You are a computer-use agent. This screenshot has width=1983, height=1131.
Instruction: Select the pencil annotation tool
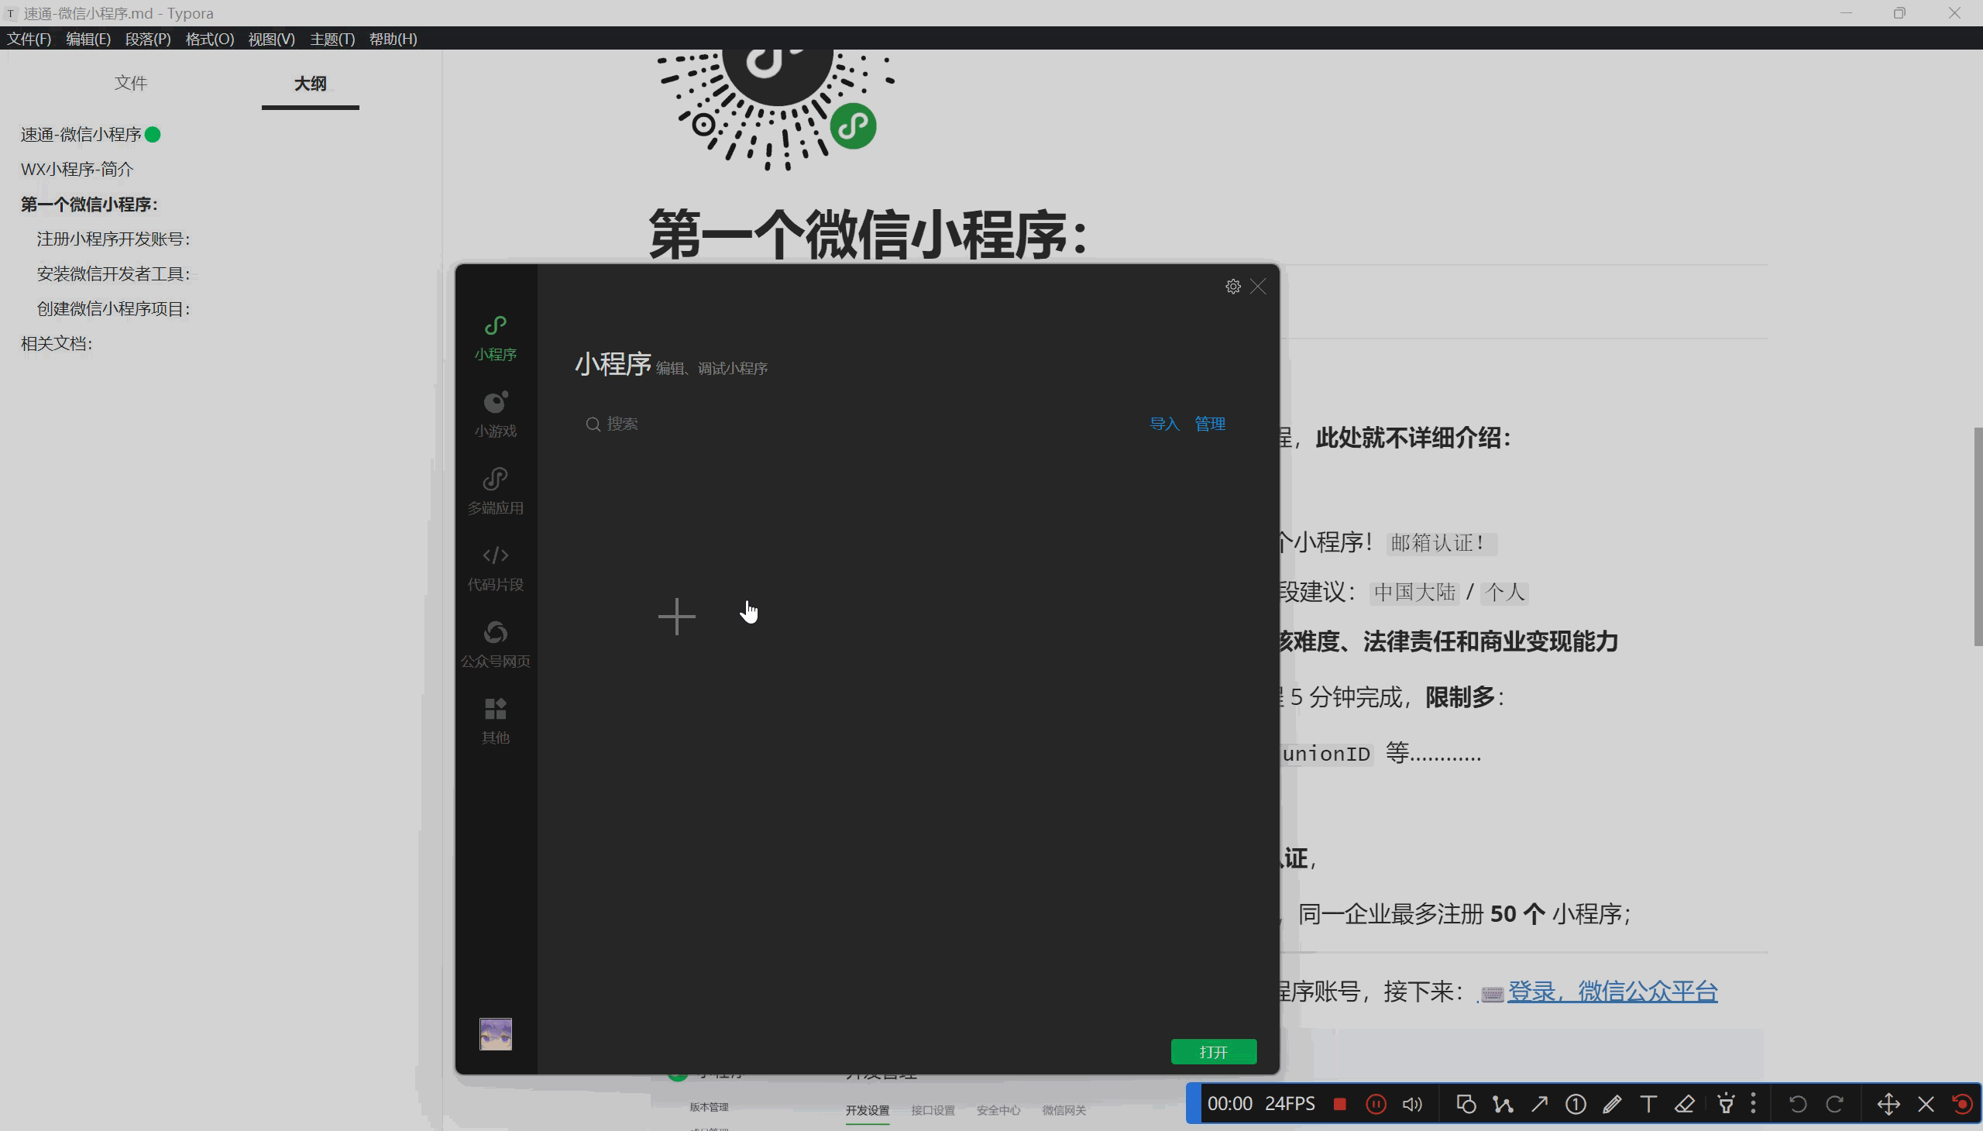tap(1613, 1103)
